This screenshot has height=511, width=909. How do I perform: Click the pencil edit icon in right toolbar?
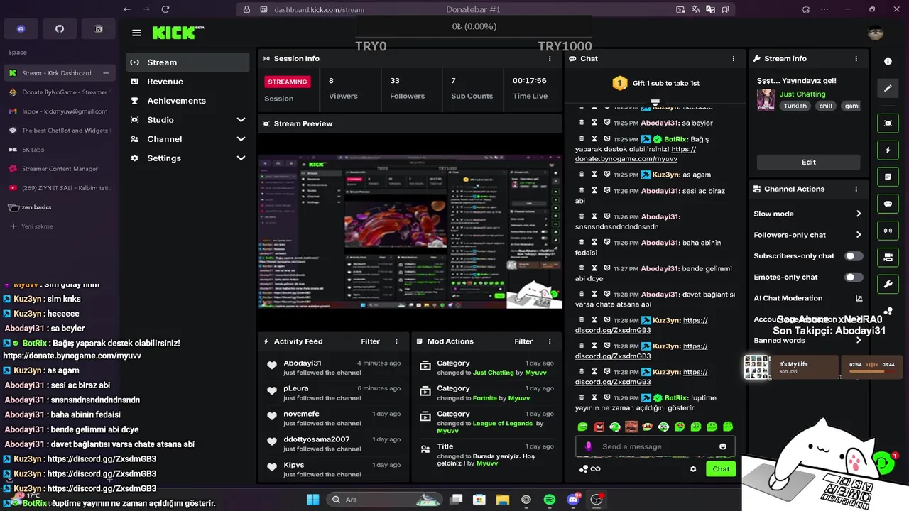coord(888,89)
